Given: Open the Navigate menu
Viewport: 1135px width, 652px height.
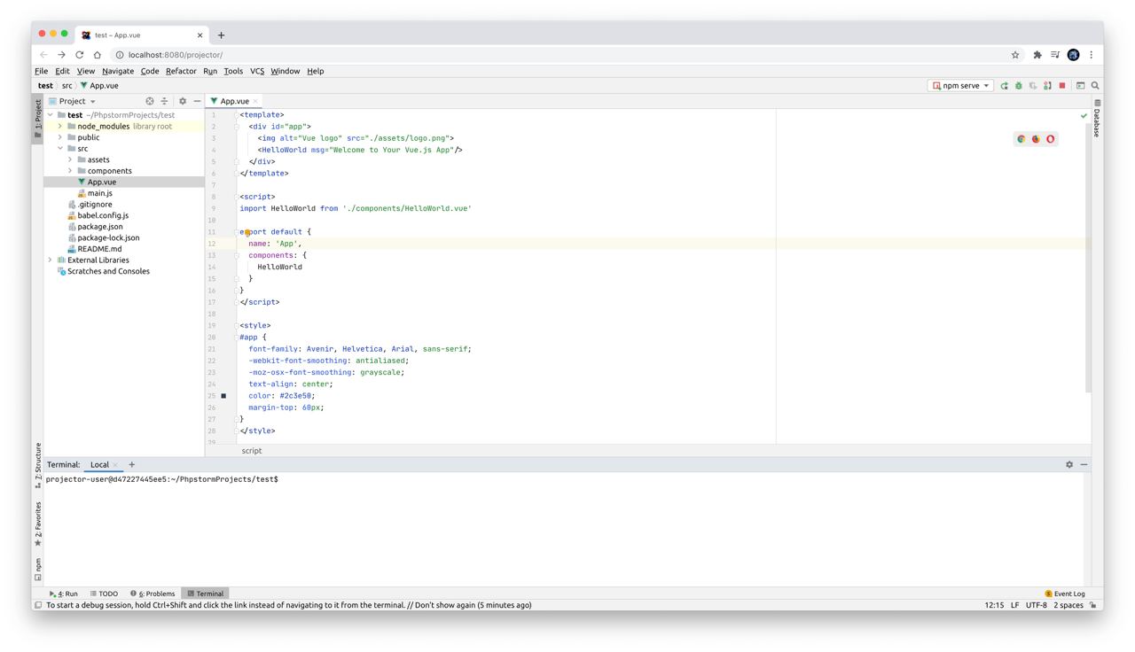Looking at the screenshot, I should [118, 71].
